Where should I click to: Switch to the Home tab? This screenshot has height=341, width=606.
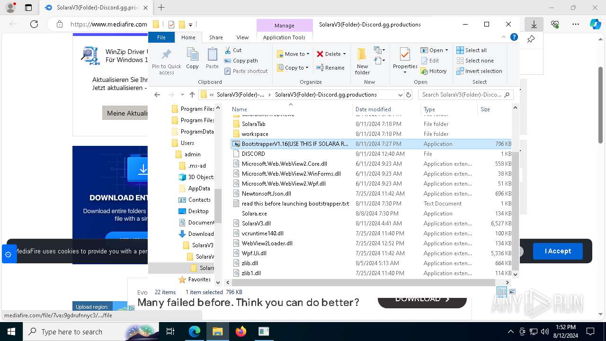[x=188, y=37]
